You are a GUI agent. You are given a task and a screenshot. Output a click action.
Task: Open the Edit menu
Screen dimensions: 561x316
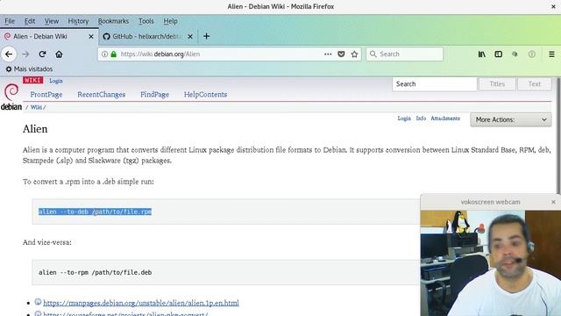(x=30, y=21)
